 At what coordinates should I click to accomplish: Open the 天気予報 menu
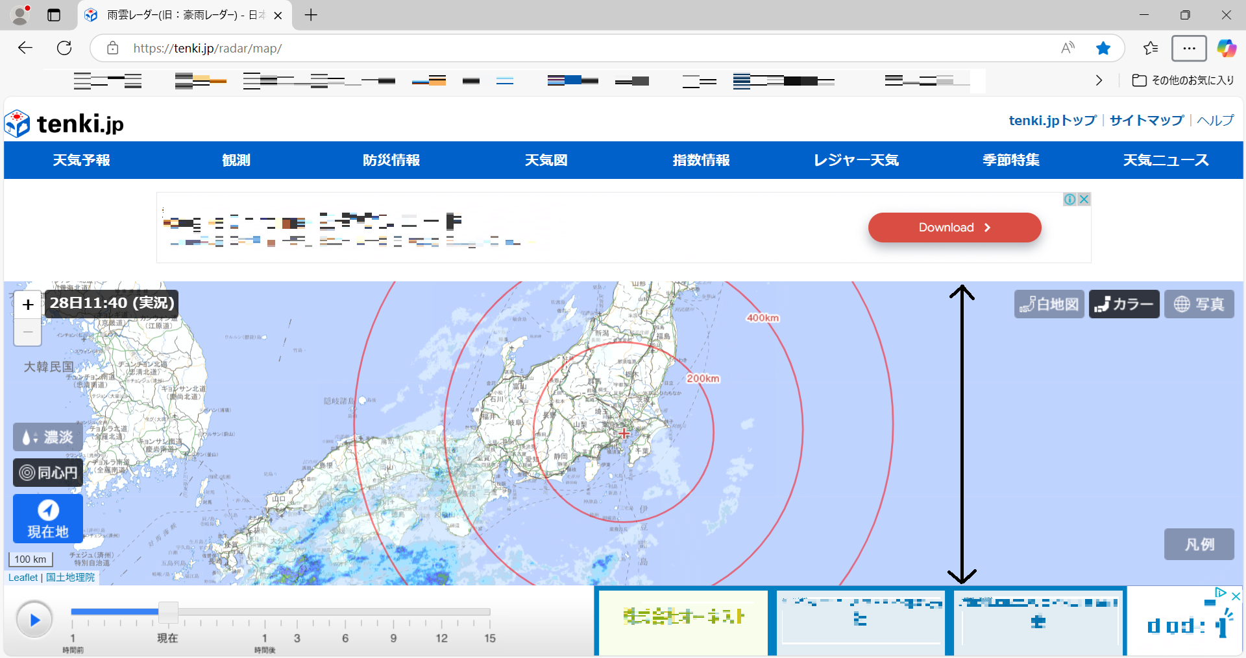(82, 160)
